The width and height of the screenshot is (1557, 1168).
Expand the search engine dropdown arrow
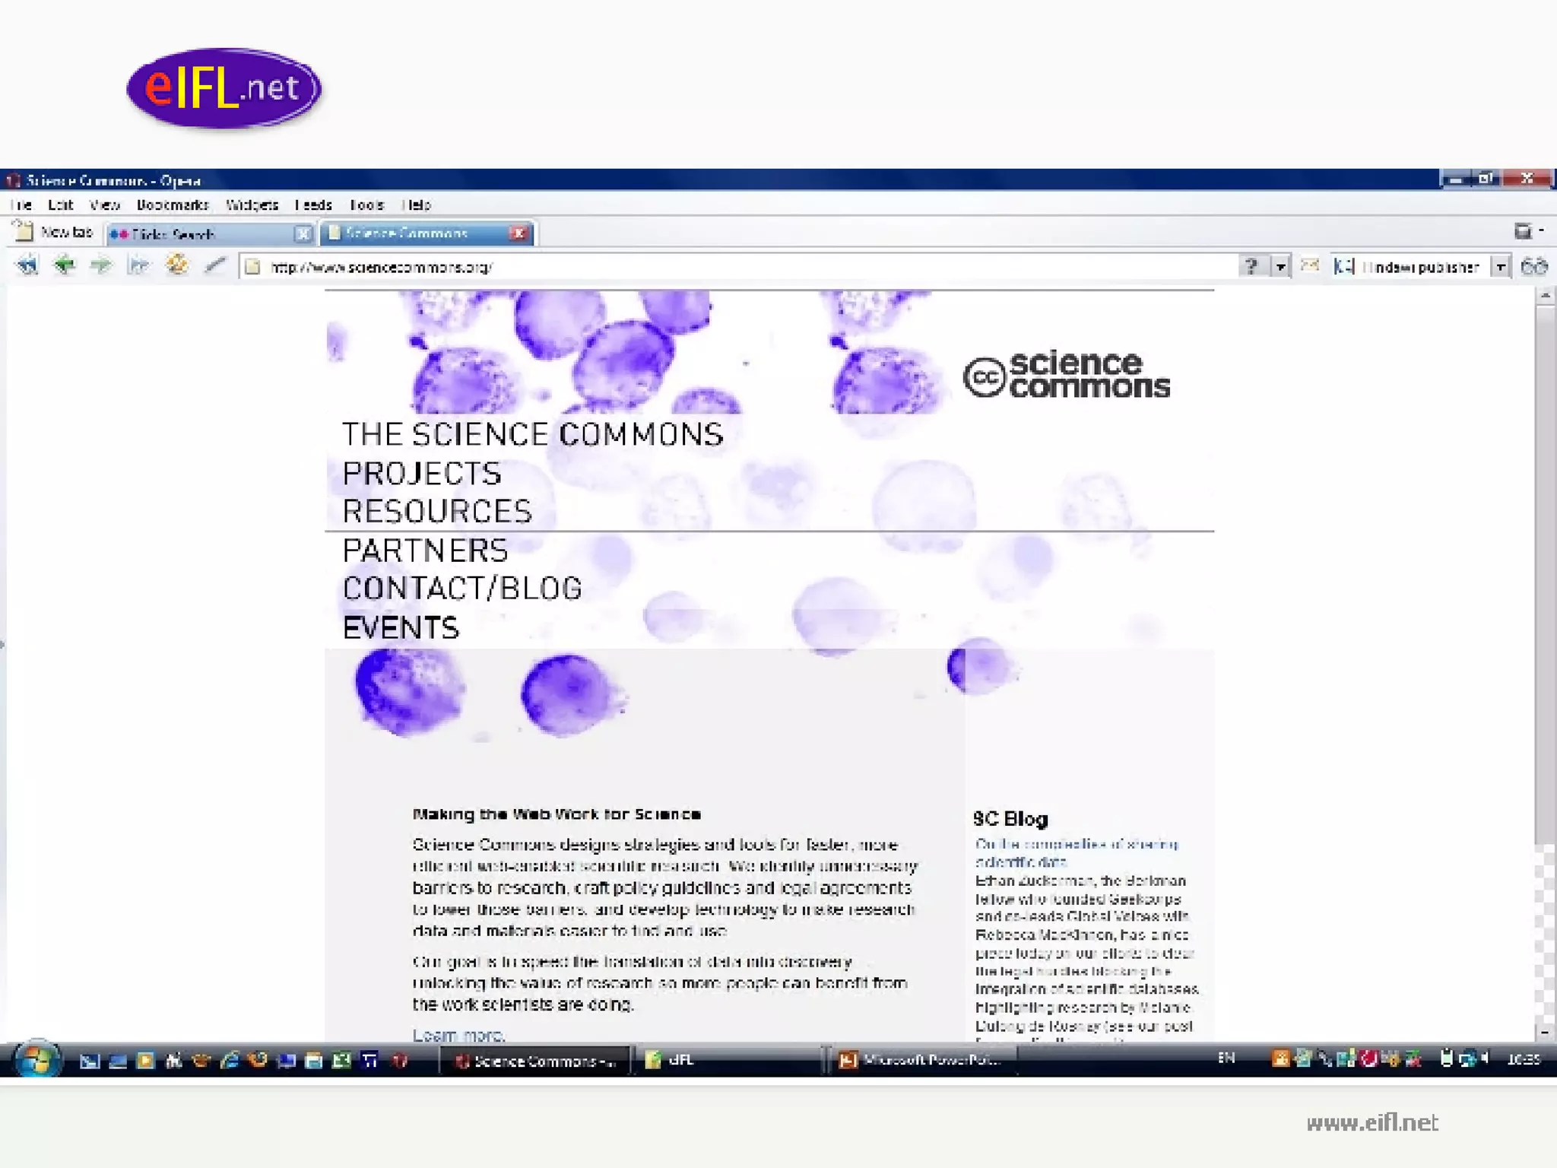pyautogui.click(x=1500, y=267)
